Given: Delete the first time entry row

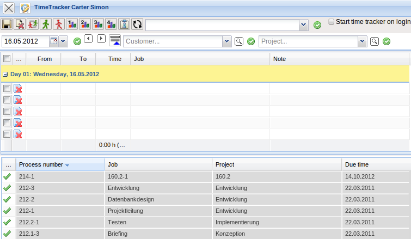Looking at the screenshot, I should (x=18, y=89).
